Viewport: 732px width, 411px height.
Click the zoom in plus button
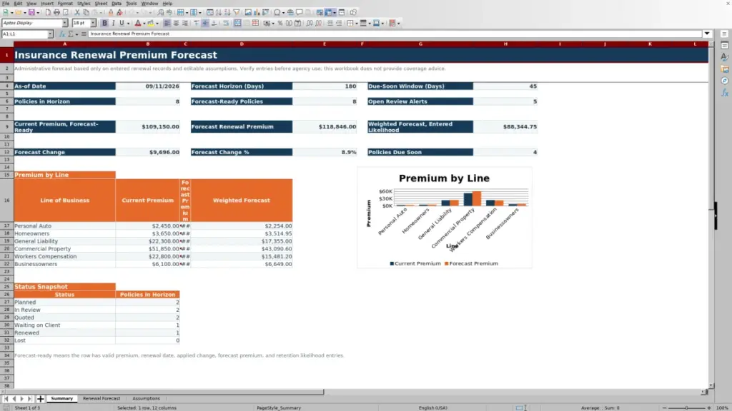708,408
